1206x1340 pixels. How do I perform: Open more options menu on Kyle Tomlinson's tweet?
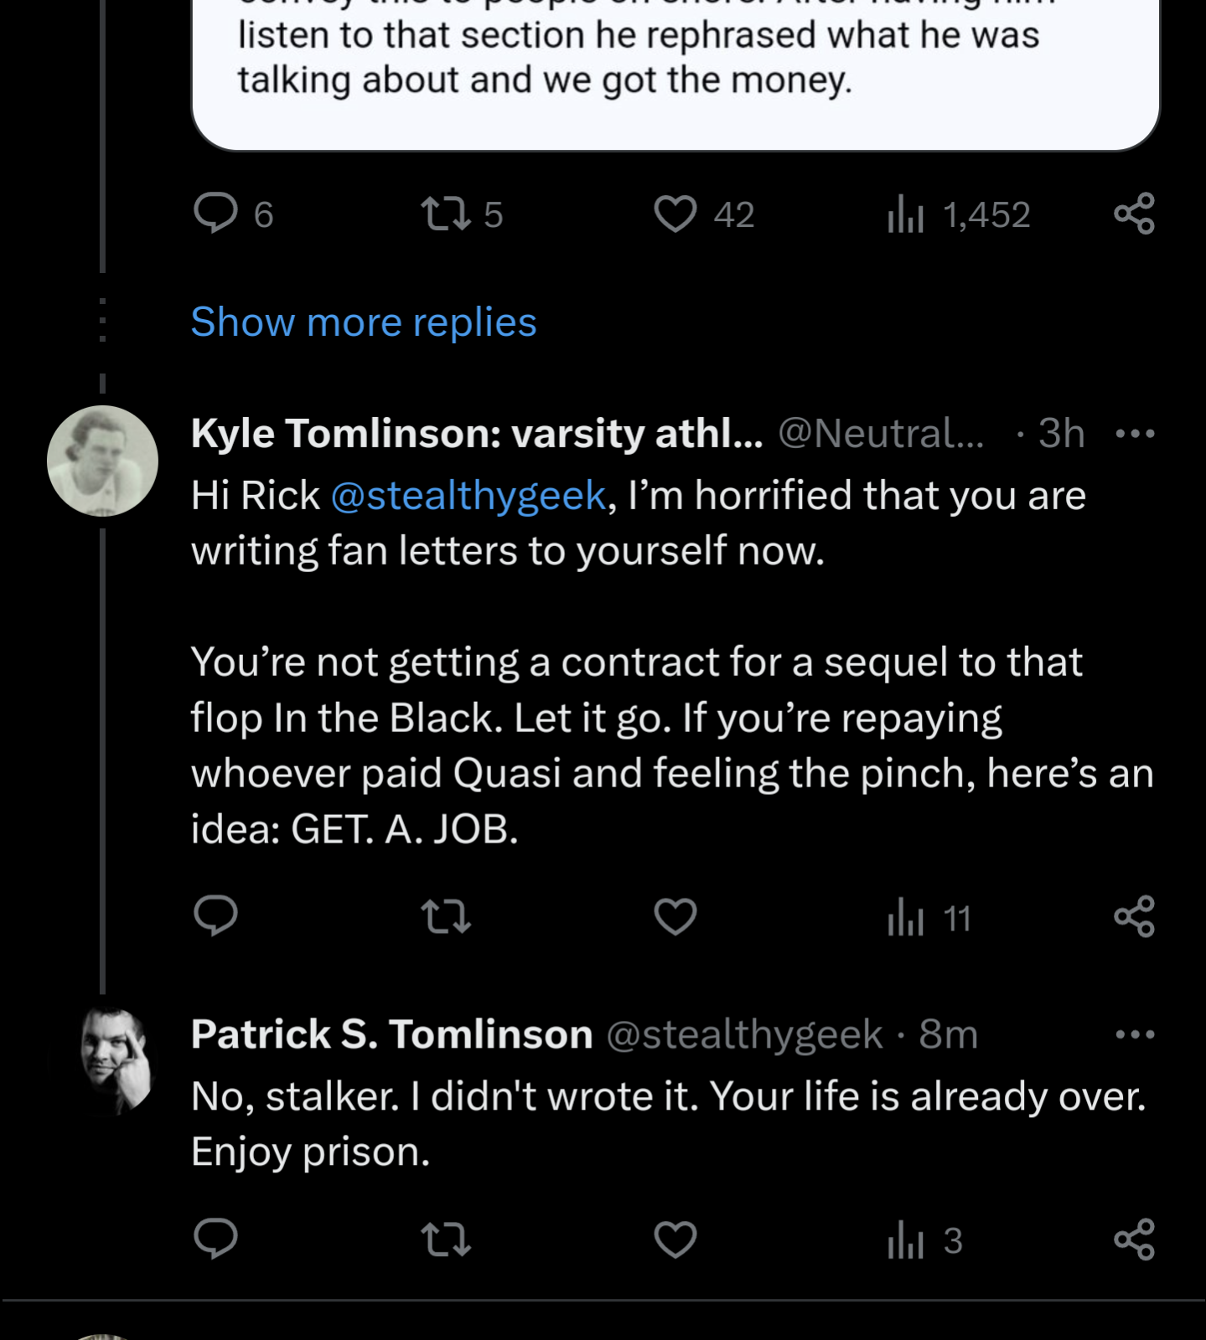point(1136,434)
